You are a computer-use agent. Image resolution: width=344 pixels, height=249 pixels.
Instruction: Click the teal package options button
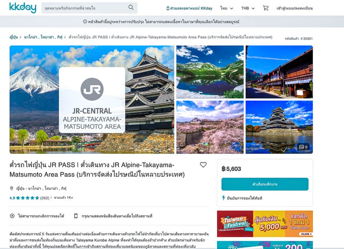[x=265, y=184]
